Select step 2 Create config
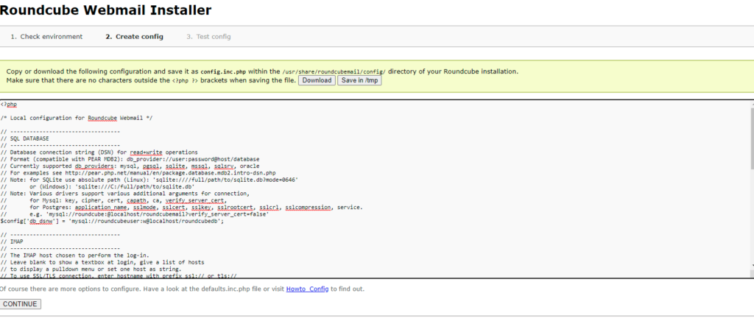754x324 pixels. pyautogui.click(x=134, y=37)
